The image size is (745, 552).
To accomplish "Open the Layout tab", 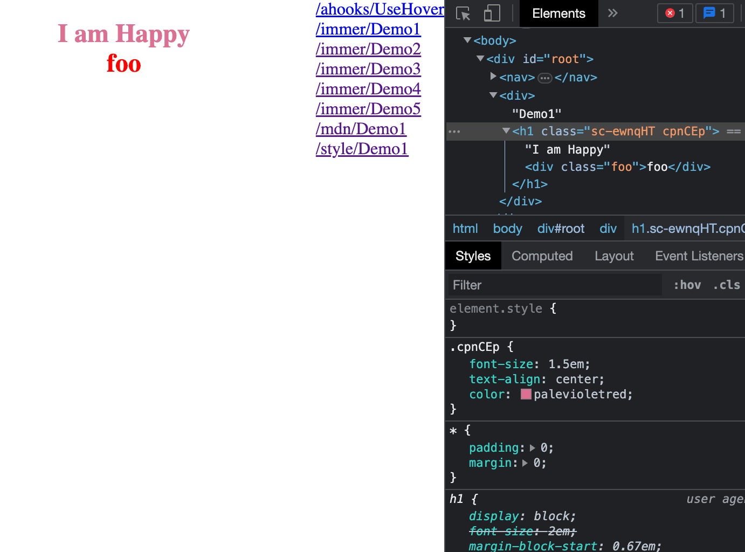I will [614, 256].
